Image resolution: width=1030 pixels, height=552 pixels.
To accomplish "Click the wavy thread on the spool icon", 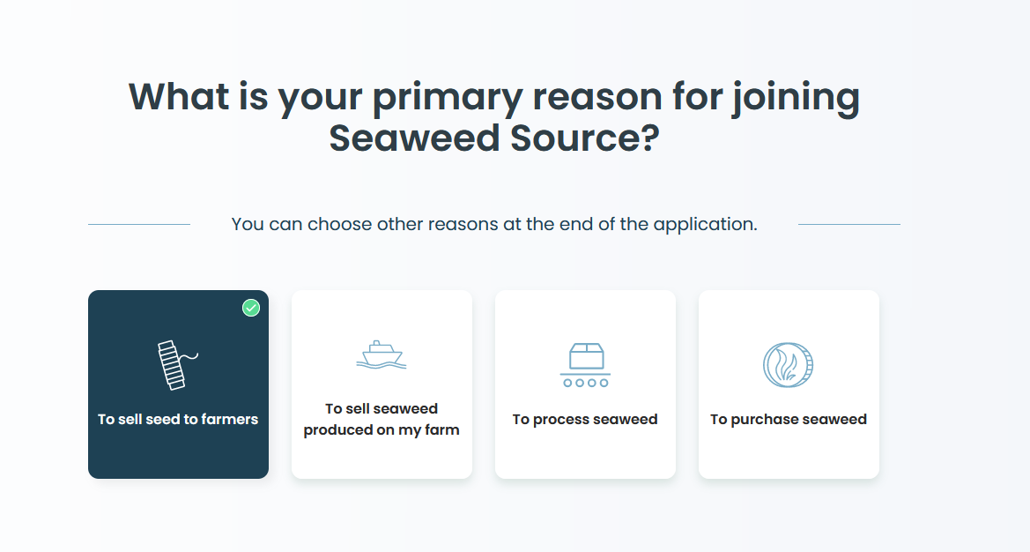I will click(x=190, y=356).
